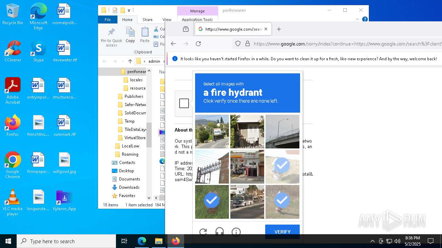Switch to Home ribbon tab
This screenshot has height=248, width=442.
coord(127,20)
